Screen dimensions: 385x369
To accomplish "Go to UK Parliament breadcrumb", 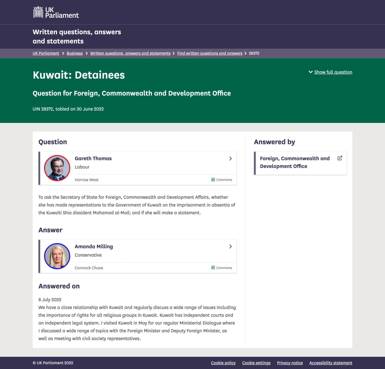I will tap(46, 53).
